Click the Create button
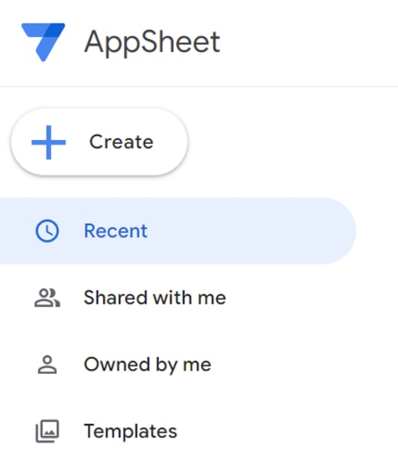The image size is (398, 472). [x=99, y=142]
